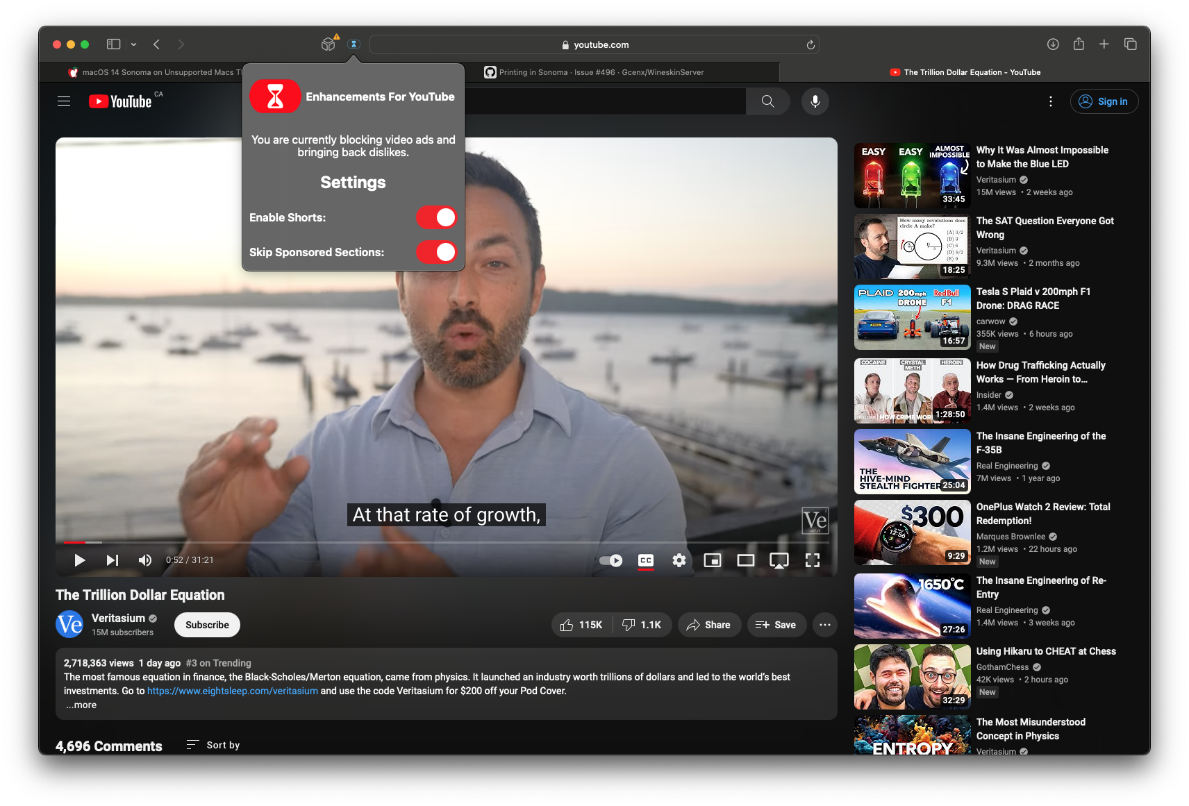Open the SAT Question video thumbnail
This screenshot has width=1189, height=806.
click(912, 246)
